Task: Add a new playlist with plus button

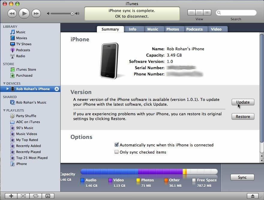Action: point(11,196)
